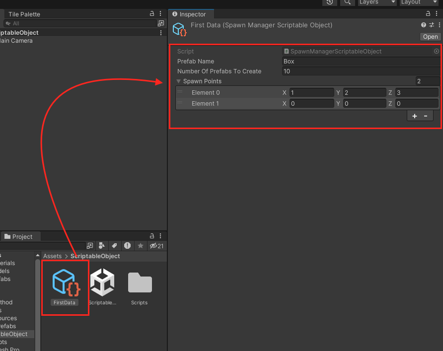Click the preset selector sliders icon
443x351 pixels.
tap(432, 25)
